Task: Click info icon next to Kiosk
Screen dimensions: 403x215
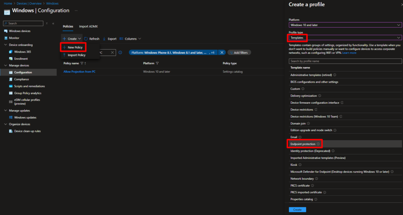Action: [x=300, y=165]
